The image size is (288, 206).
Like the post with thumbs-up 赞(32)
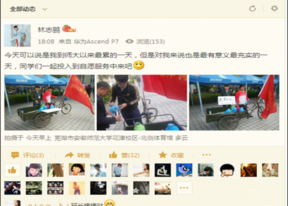113,155
